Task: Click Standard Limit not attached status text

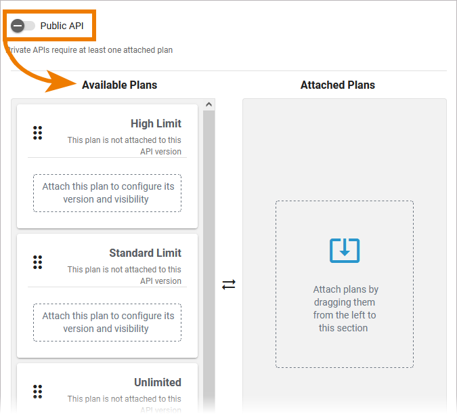Action: coord(124,275)
